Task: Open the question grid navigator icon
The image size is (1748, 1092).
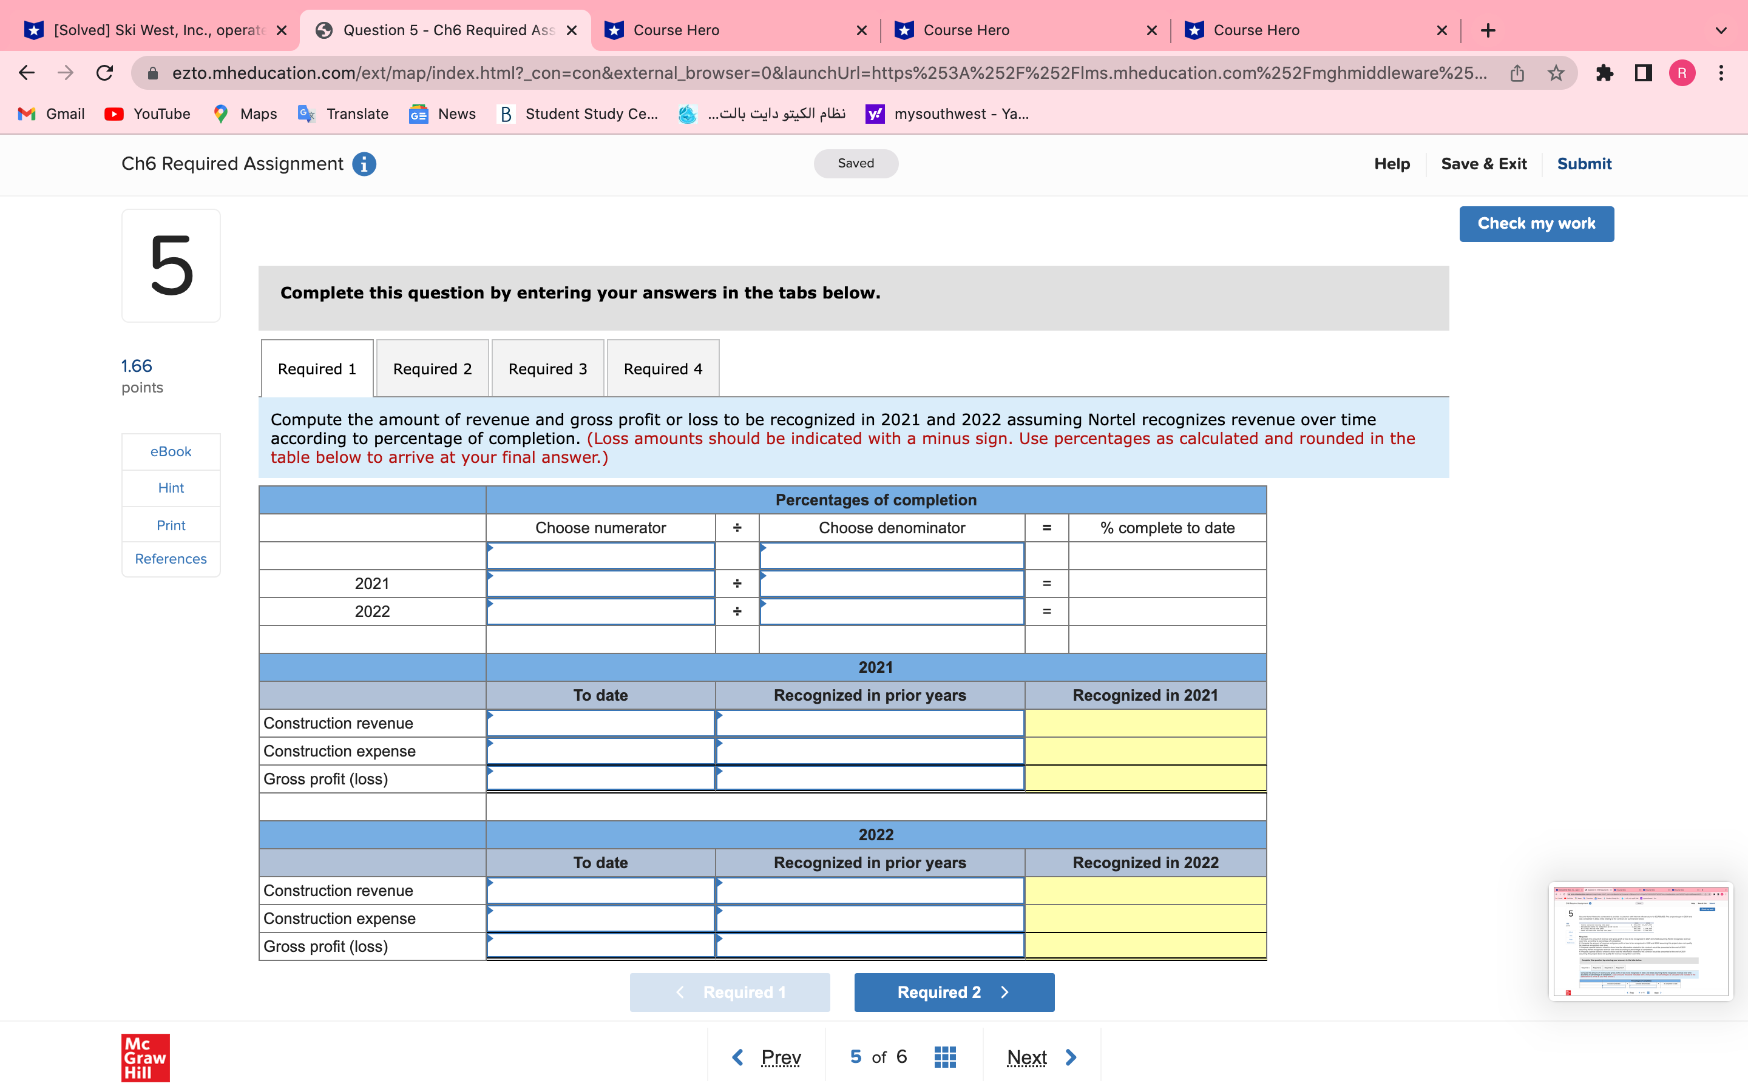Action: [945, 1057]
